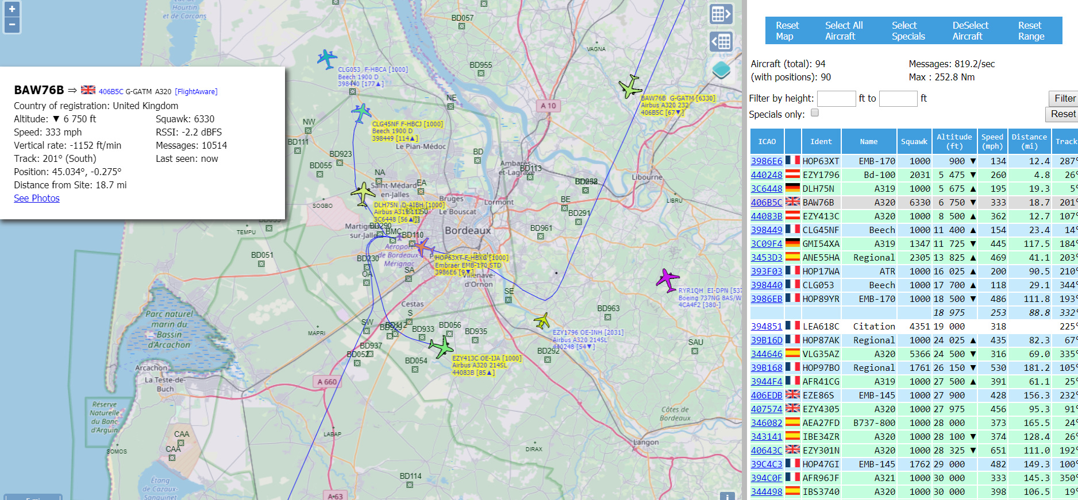This screenshot has height=500, width=1078.
Task: Sort table by Distance column header
Action: point(1029,141)
